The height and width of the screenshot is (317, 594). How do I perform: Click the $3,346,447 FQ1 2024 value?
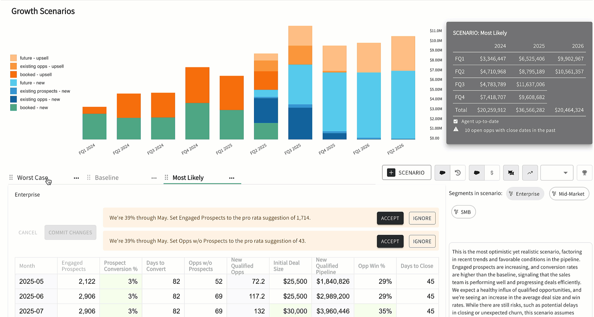493,59
